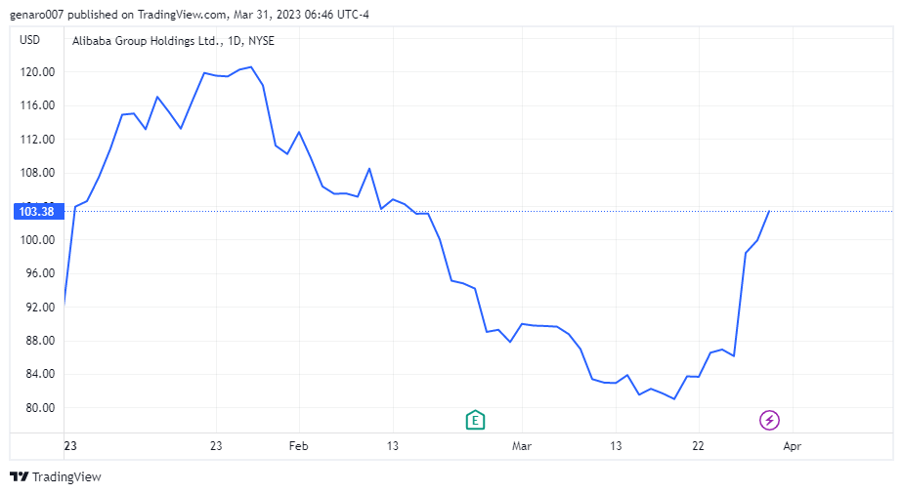Viewport: 903px width, 494px height.
Task: Select the Apr date on time axis
Action: tap(793, 446)
